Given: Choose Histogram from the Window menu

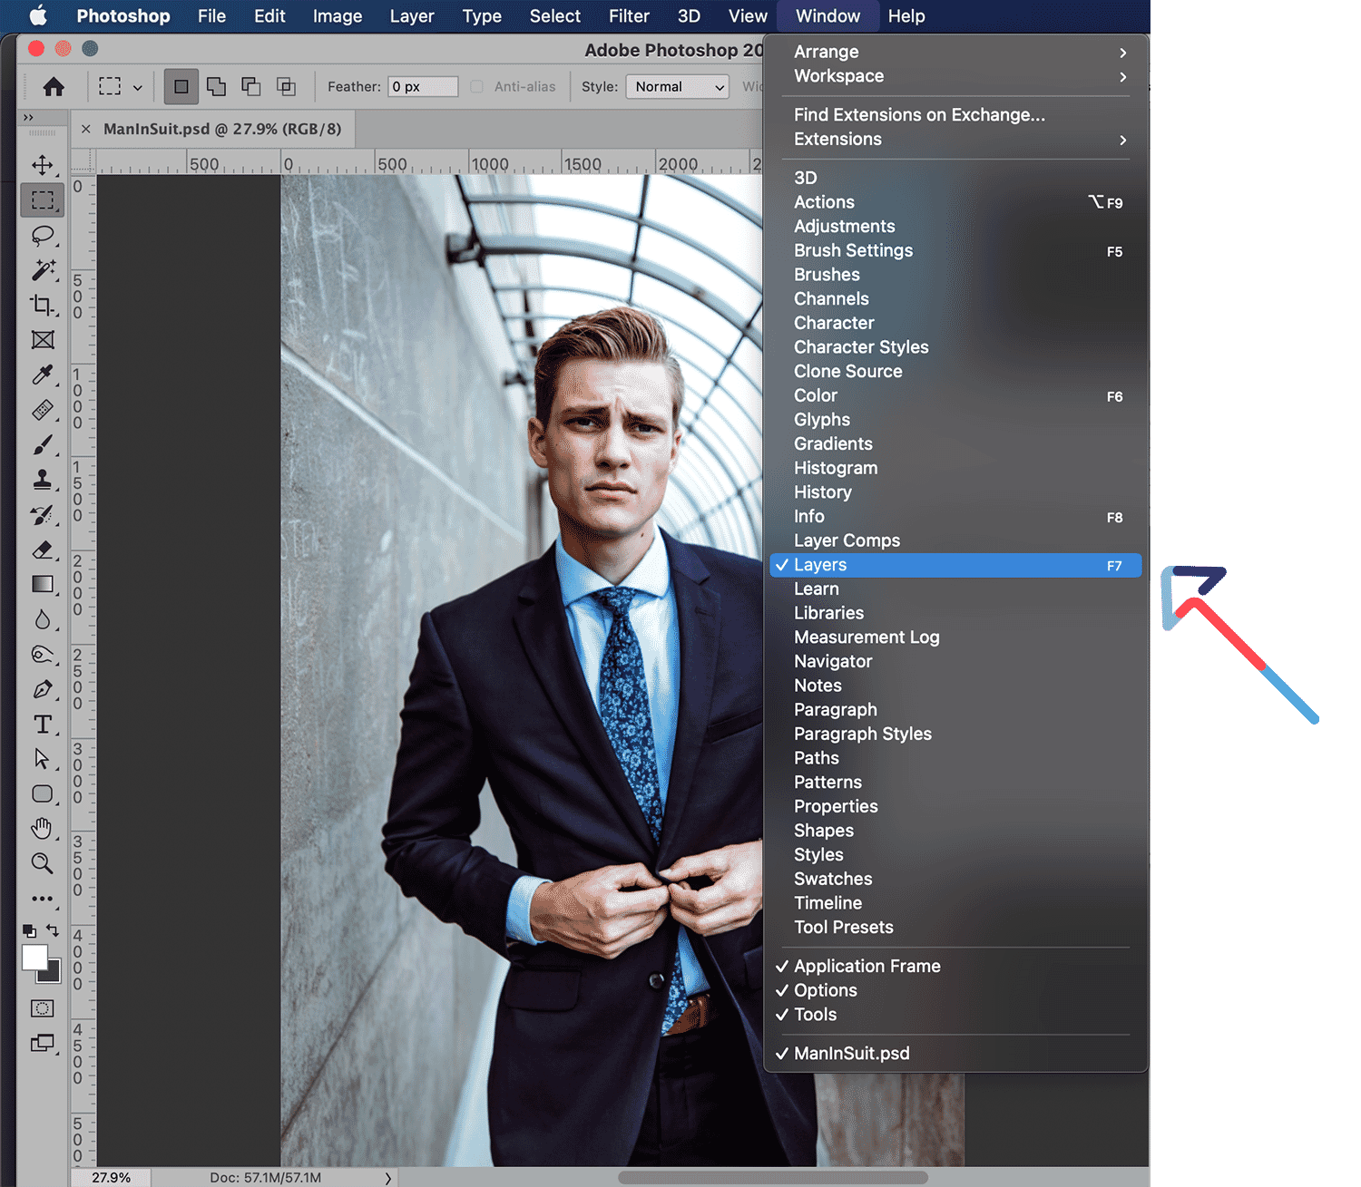Looking at the screenshot, I should tap(836, 468).
